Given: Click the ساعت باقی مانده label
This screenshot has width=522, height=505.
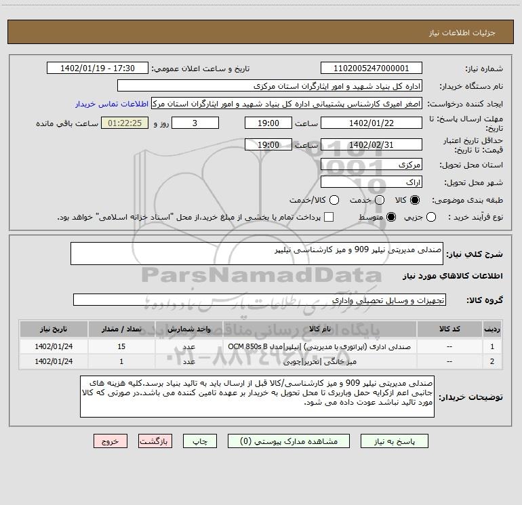Looking at the screenshot, I should (x=67, y=123).
